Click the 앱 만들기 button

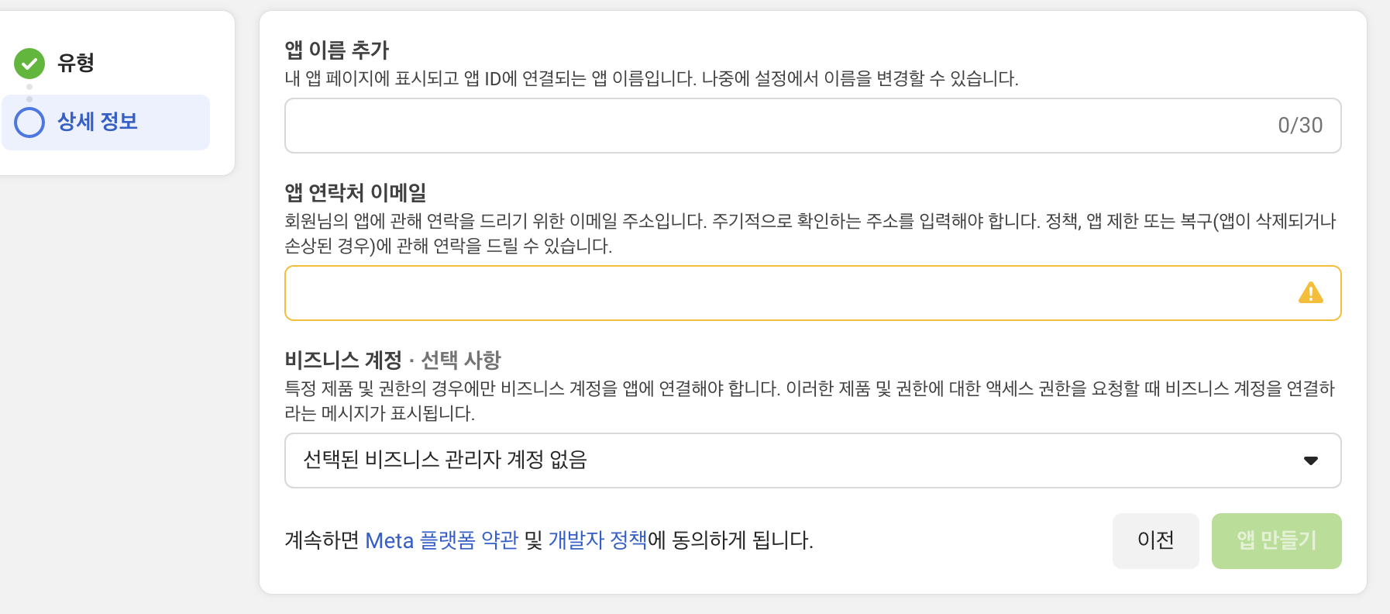1276,541
